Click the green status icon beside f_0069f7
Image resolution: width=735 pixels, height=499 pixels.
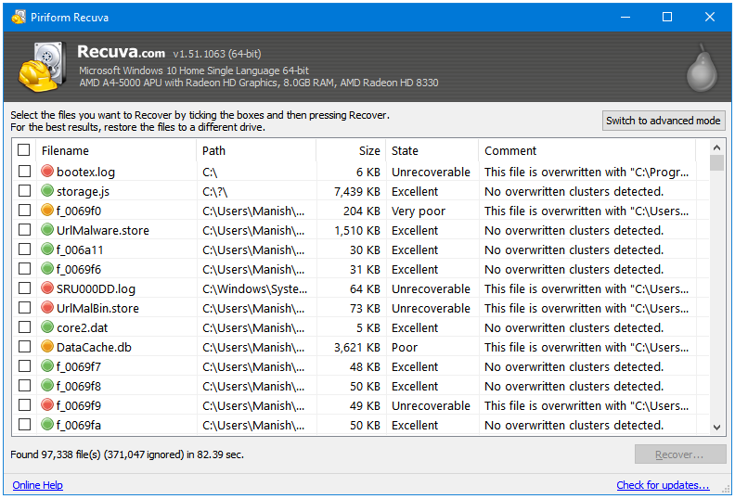[47, 365]
